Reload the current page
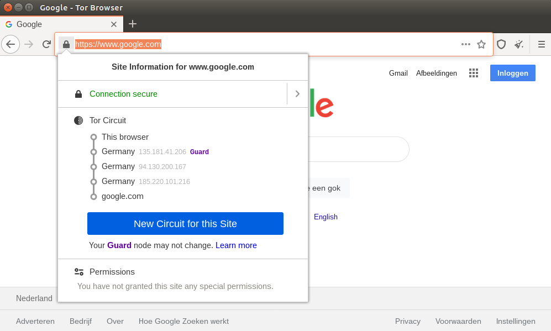 coord(46,44)
